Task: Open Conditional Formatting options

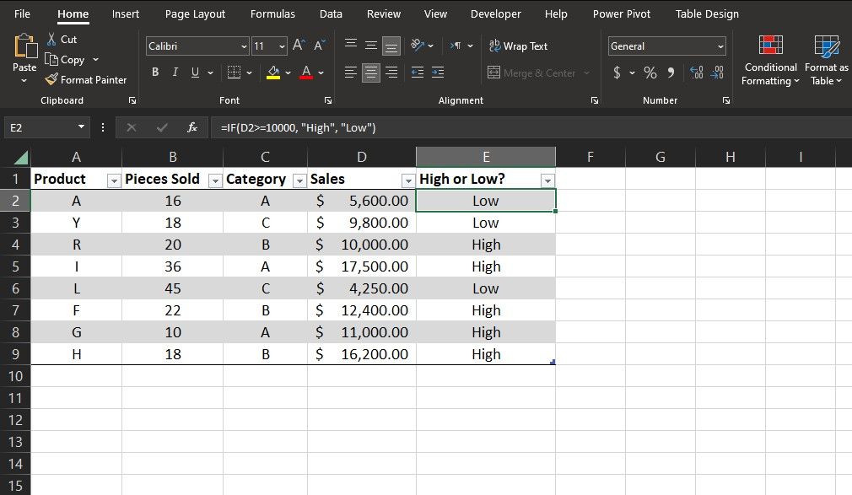Action: click(769, 59)
